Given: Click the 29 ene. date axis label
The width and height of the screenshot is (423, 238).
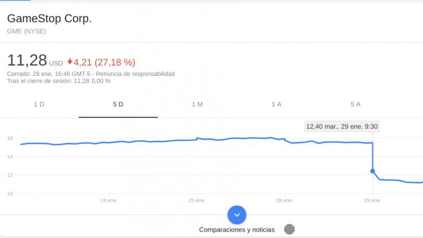Looking at the screenshot, I should [x=372, y=201].
